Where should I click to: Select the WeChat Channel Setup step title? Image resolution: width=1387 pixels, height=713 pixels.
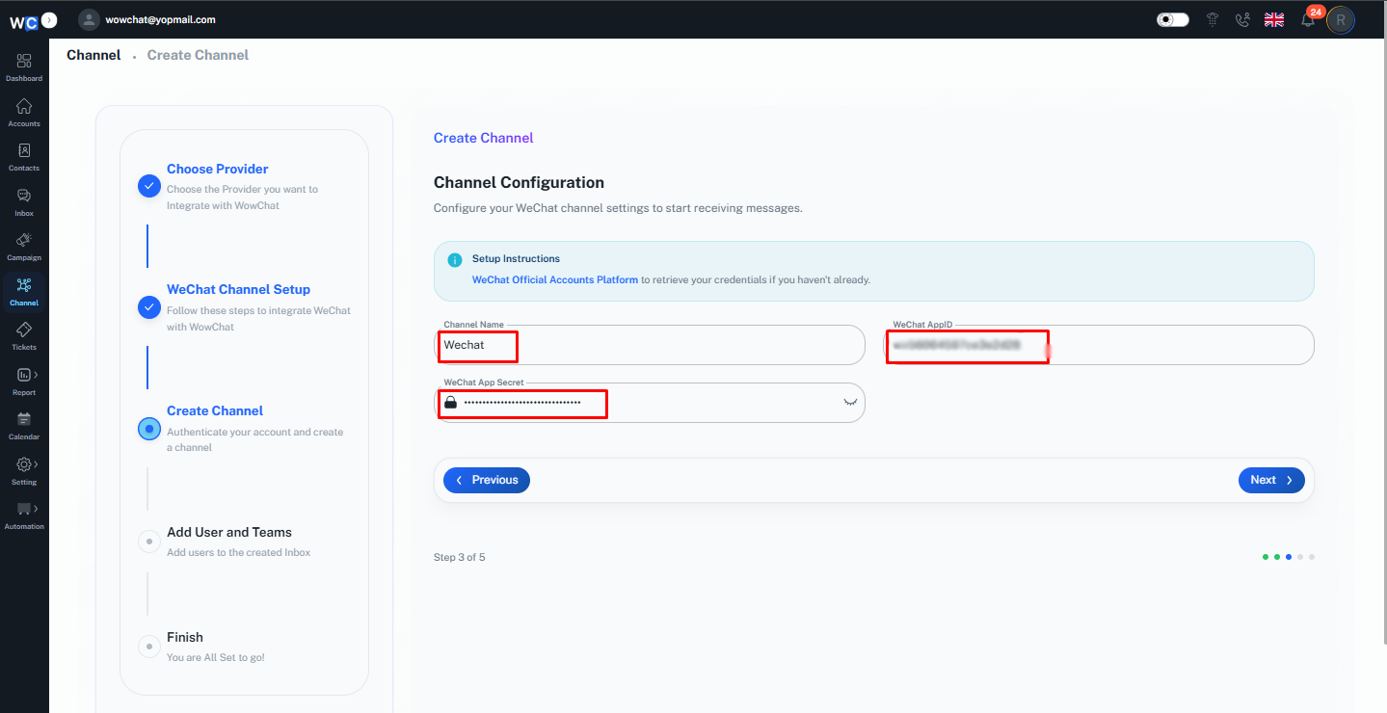(x=238, y=289)
